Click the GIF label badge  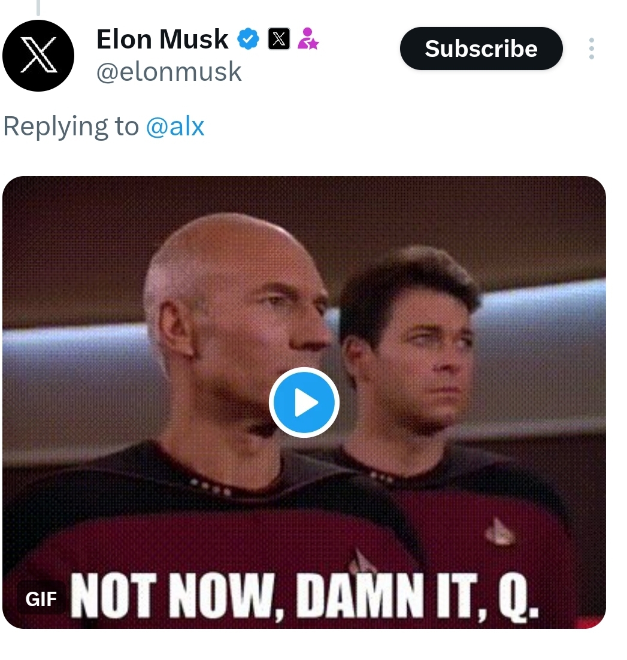point(41,599)
